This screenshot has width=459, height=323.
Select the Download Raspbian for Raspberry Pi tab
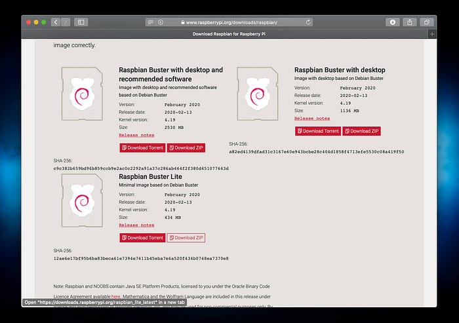pyautogui.click(x=229, y=34)
